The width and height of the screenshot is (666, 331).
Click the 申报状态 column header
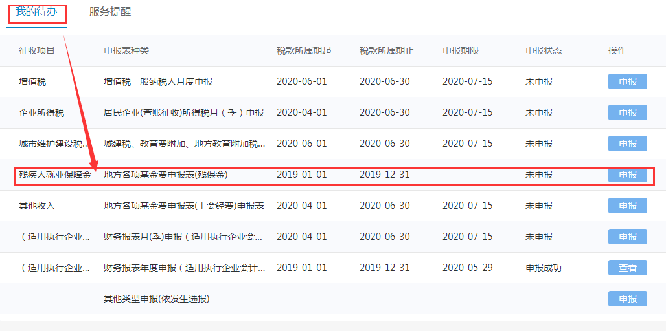[544, 50]
